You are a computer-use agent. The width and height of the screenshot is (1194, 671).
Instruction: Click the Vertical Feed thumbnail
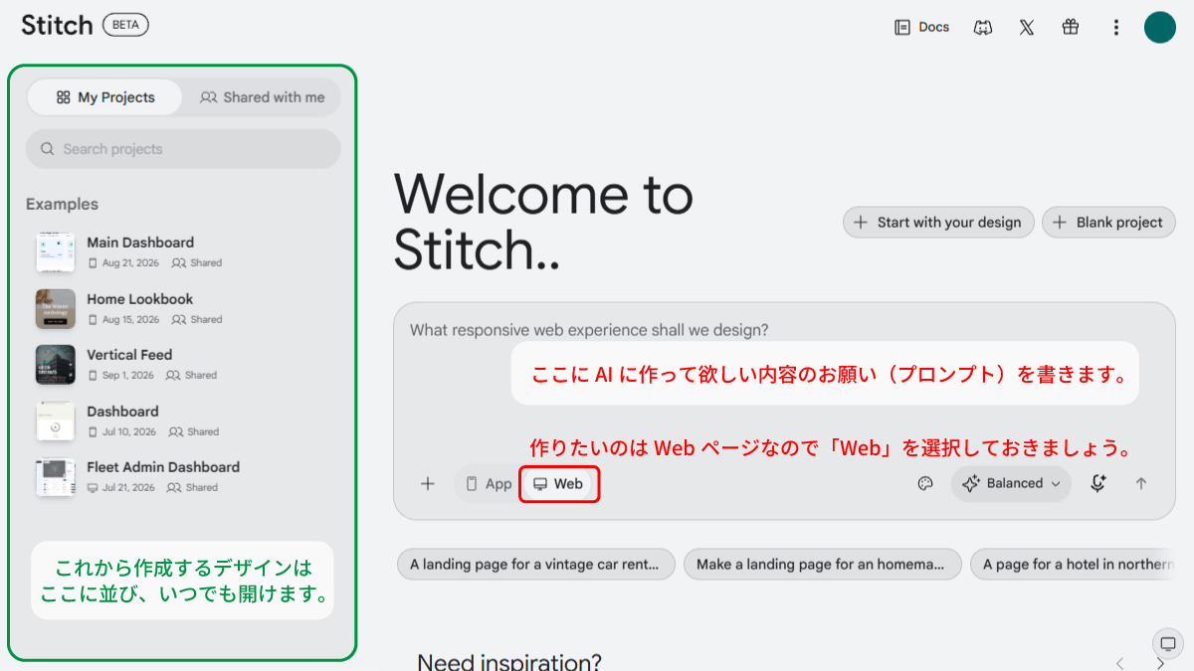tap(56, 365)
